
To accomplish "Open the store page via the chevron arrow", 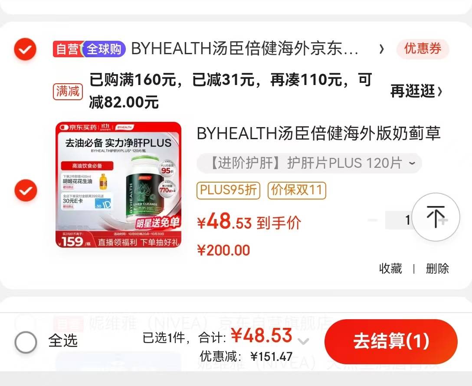I will click(381, 49).
